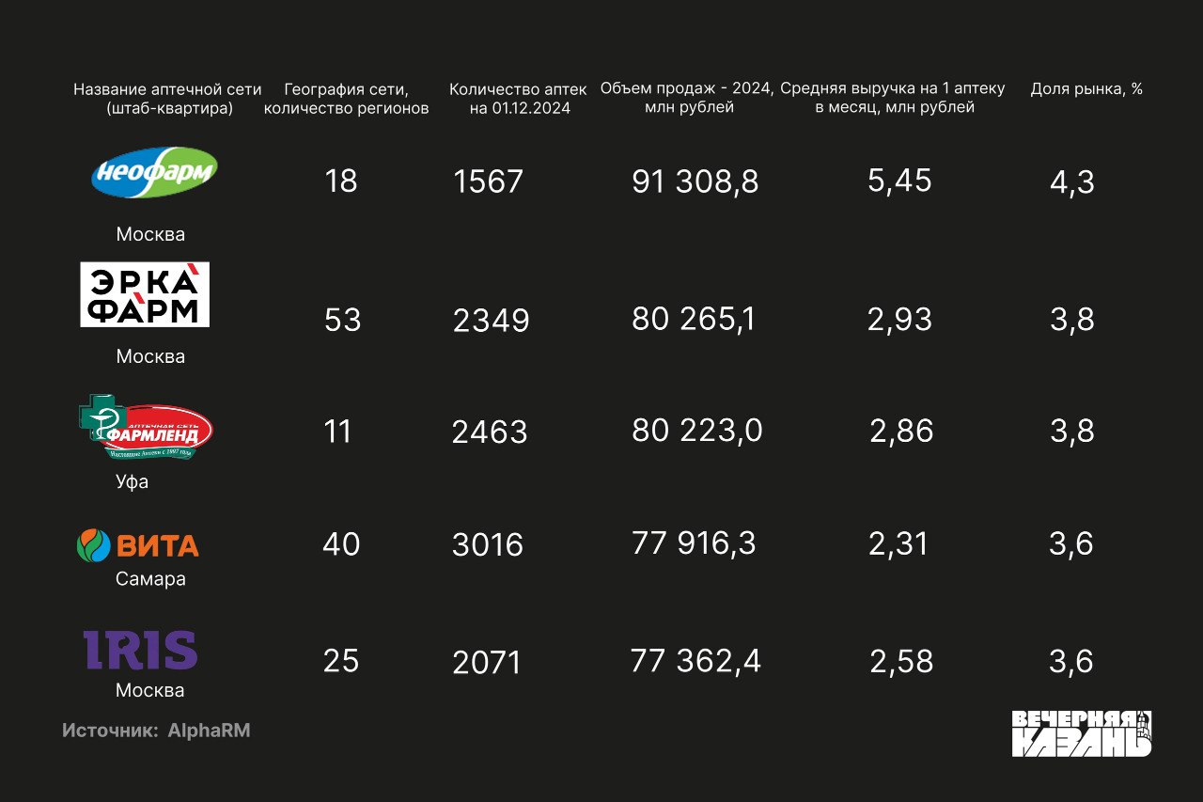1203x802 pixels.
Task: Click the Вита logo
Action: (x=137, y=545)
